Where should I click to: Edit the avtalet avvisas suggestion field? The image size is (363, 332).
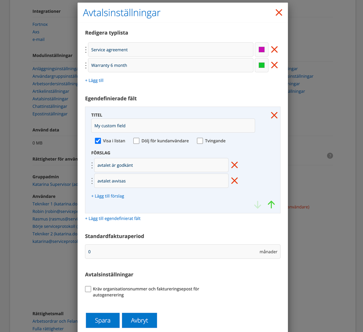click(161, 181)
